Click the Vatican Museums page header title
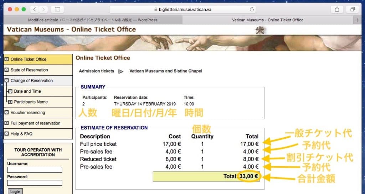This screenshot has height=194, width=365. (x=71, y=29)
